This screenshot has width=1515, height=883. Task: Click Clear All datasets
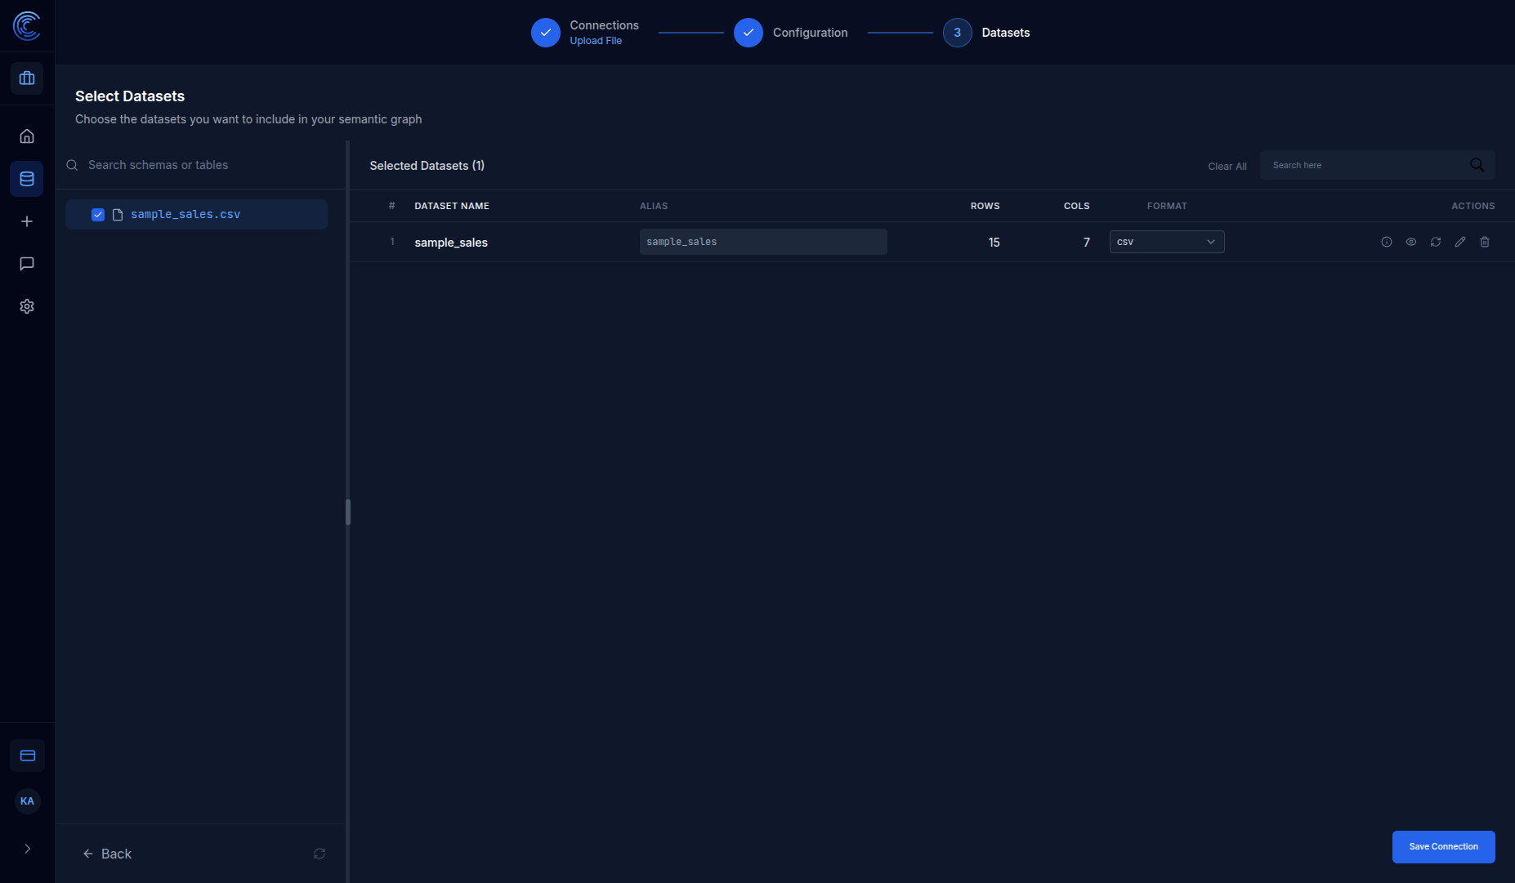tap(1227, 166)
